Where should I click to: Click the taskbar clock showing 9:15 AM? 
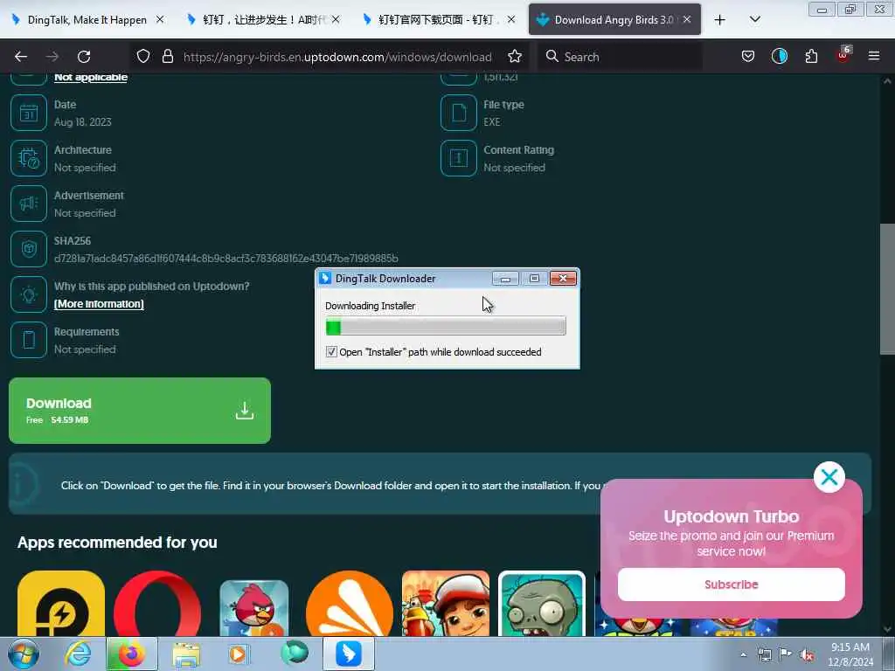[x=850, y=654]
